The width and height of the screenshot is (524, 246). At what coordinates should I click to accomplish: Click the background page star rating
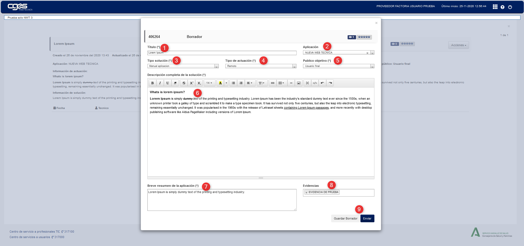407,44
